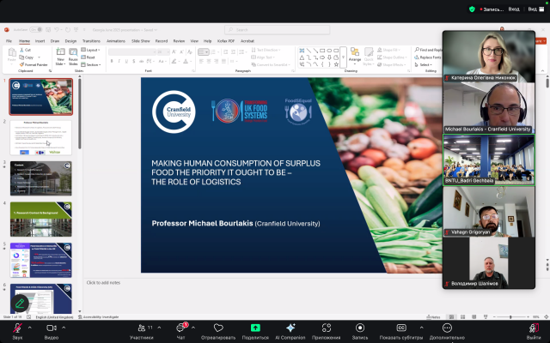The width and height of the screenshot is (550, 343).
Task: Switch to the Insert ribbon tab
Action: [x=40, y=40]
